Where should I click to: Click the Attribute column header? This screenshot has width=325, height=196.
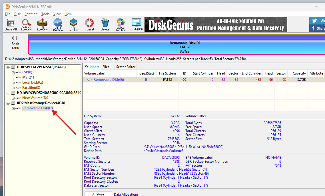[316, 73]
